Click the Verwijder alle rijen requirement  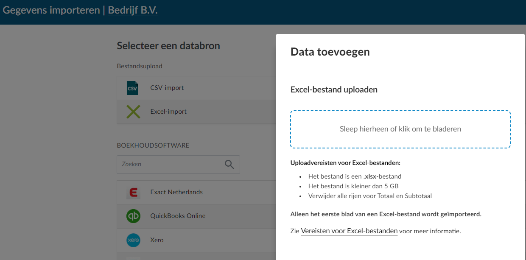coord(370,196)
